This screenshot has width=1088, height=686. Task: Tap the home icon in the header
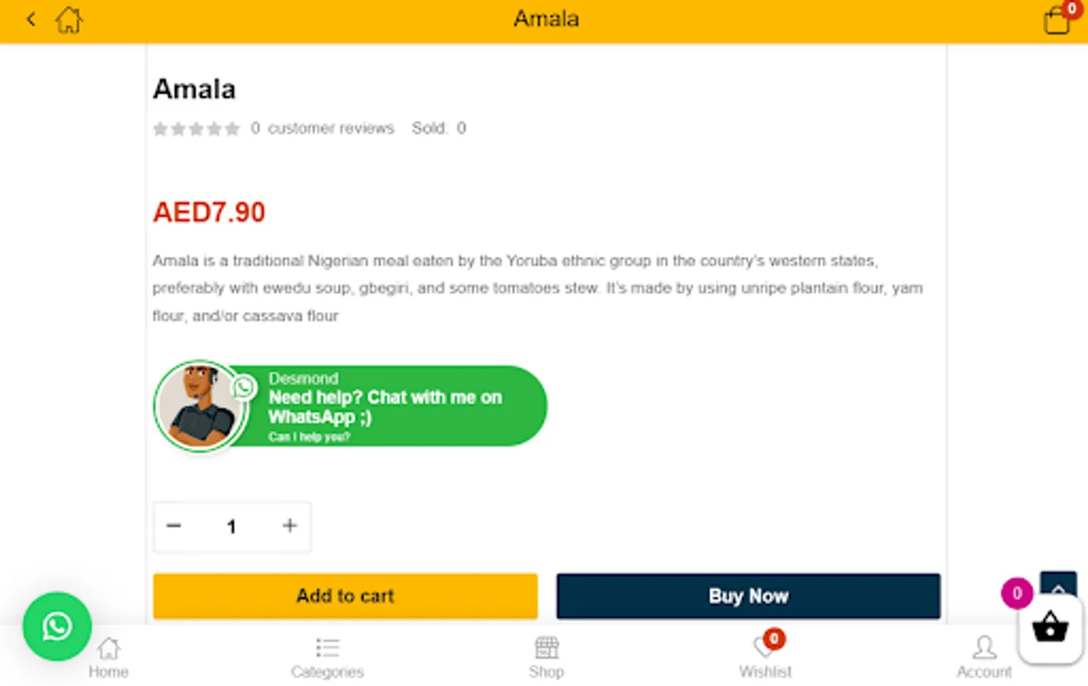pos(69,20)
